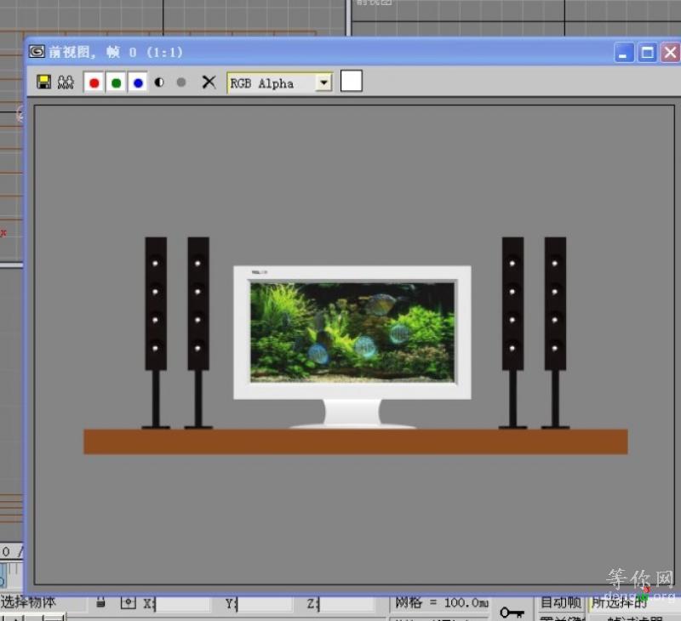Click the Save Bitmap disk icon
The width and height of the screenshot is (681, 621).
(x=43, y=83)
